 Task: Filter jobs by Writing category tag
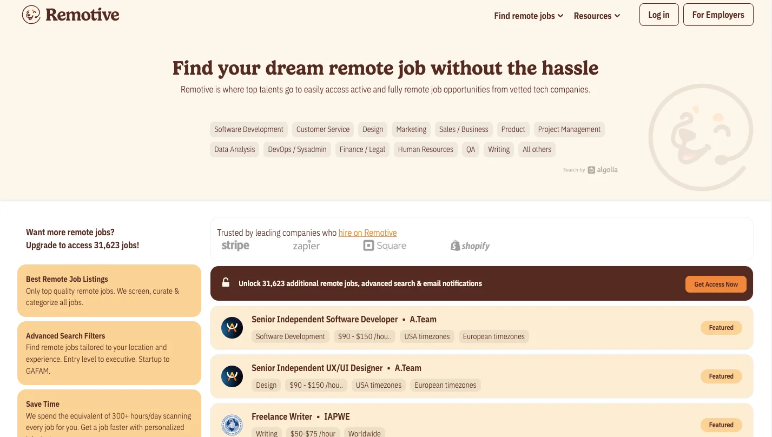499,149
